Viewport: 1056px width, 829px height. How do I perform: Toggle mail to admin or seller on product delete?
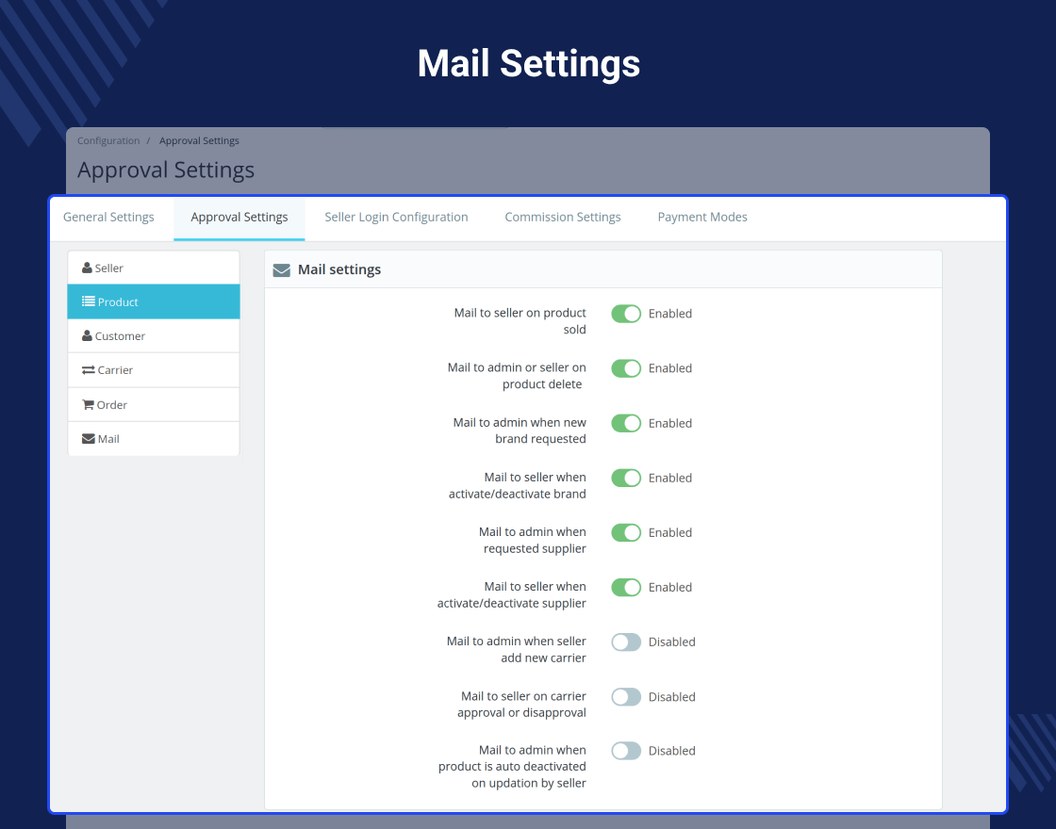[626, 368]
